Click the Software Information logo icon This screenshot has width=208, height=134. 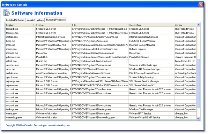click(6, 13)
